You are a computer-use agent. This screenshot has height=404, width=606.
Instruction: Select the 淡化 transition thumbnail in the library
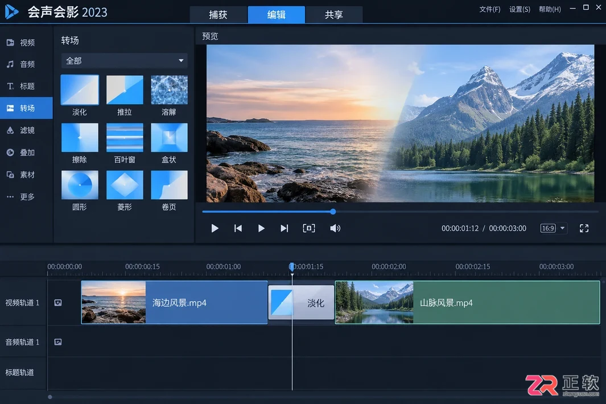[x=80, y=90]
